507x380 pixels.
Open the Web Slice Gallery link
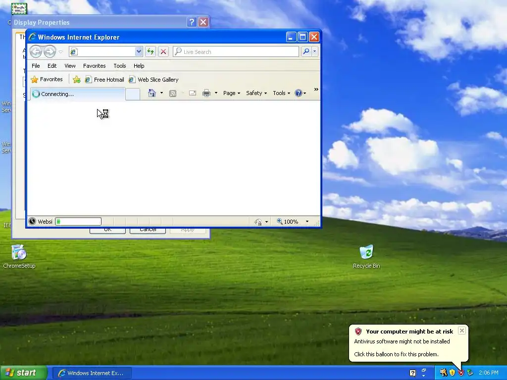pos(153,80)
